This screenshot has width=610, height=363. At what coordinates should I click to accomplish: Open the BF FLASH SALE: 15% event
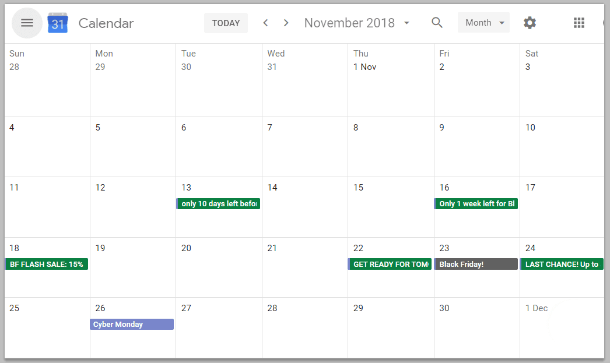pos(46,265)
